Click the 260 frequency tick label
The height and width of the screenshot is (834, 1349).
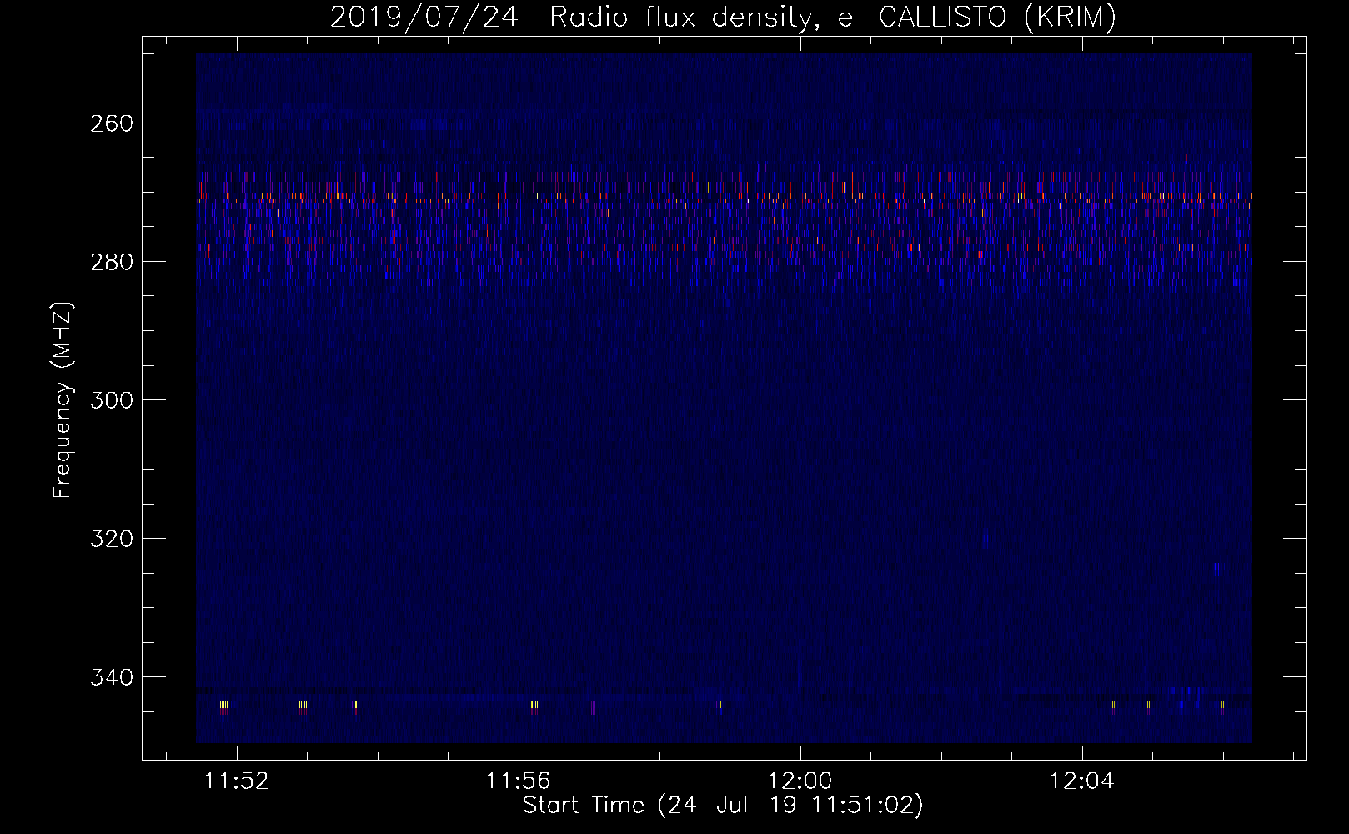111,123
